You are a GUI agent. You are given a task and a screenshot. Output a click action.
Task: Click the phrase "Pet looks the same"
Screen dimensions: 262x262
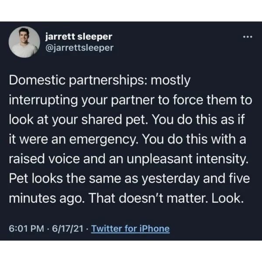65,179
